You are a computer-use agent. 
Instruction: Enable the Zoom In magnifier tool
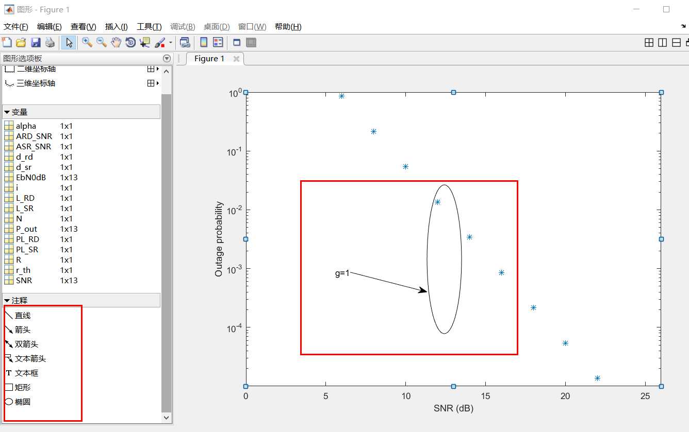coord(87,43)
